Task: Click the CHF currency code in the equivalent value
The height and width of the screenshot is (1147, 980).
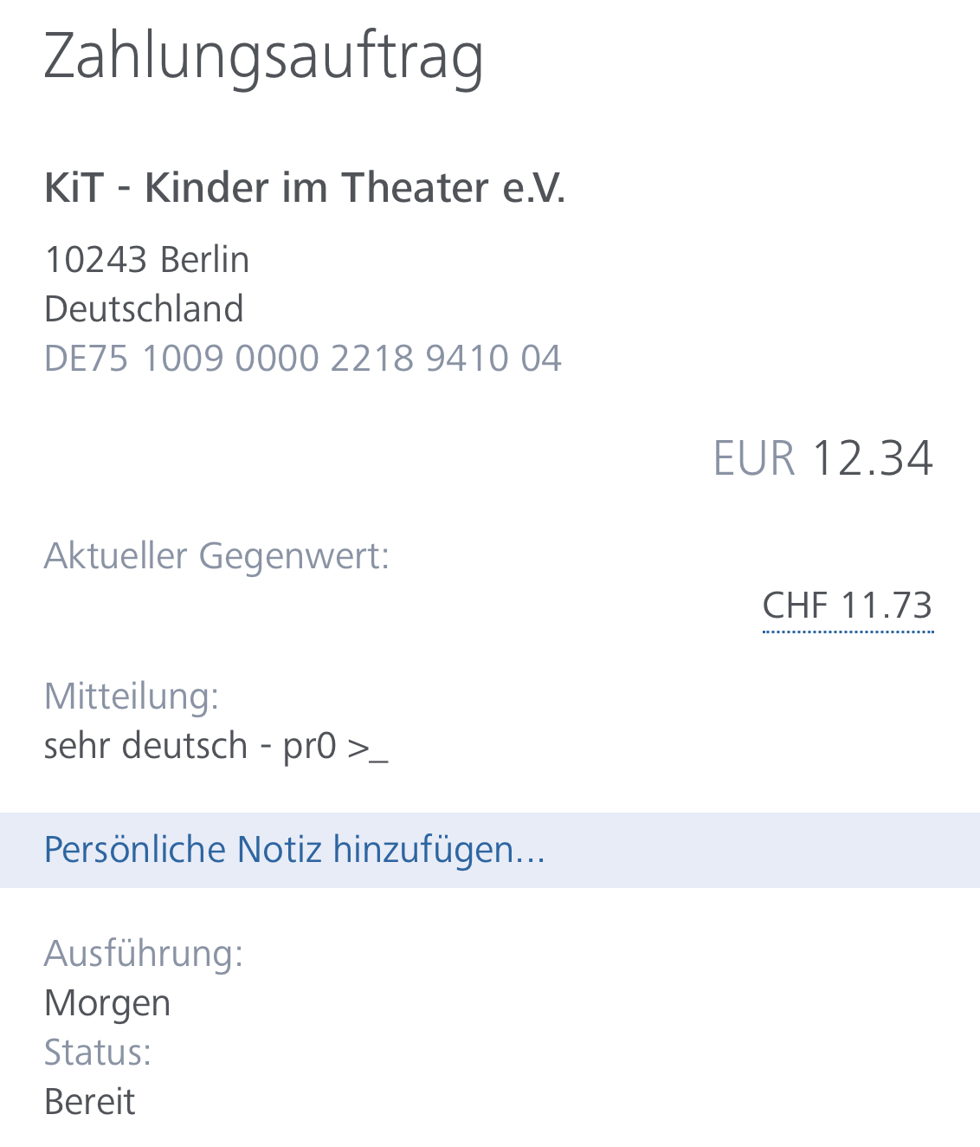Action: coord(795,606)
